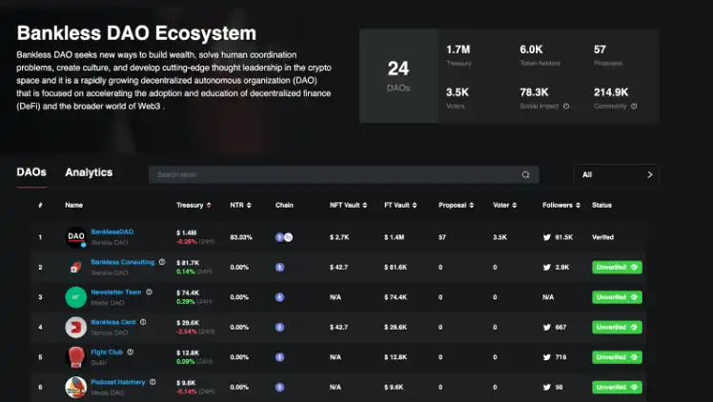Click the Community info icon
The height and width of the screenshot is (402, 713).
point(634,107)
